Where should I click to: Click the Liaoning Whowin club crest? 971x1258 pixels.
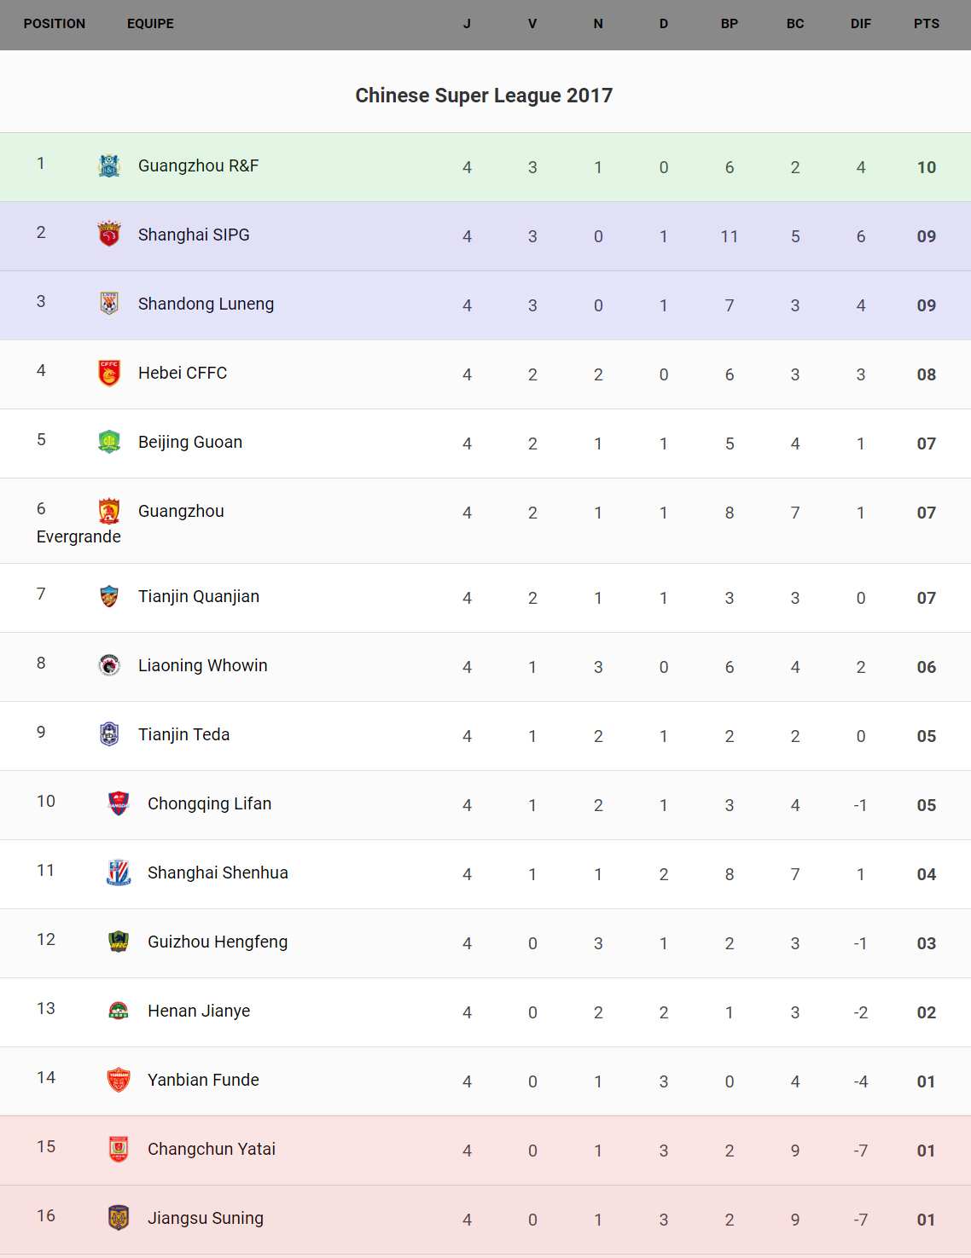pyautogui.click(x=109, y=665)
